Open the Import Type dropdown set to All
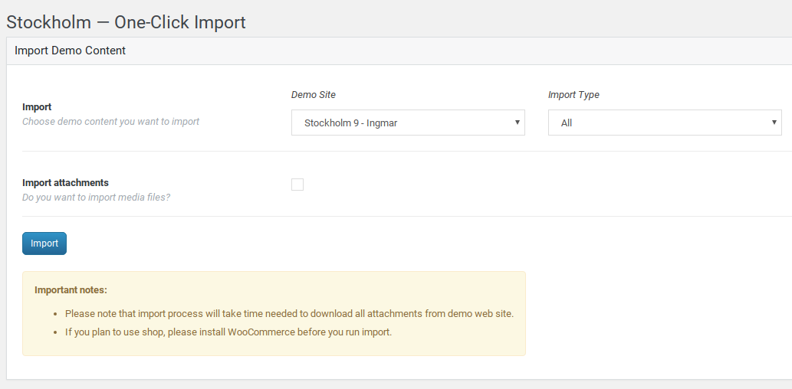This screenshot has height=389, width=792. pos(665,123)
